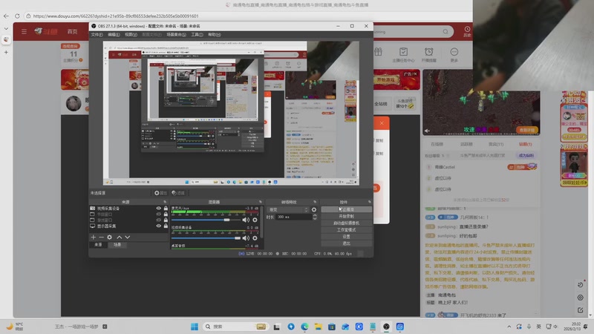The image size is (594, 334).
Task: Pop out the 来源 dock panel icon
Action: pyautogui.click(x=165, y=202)
